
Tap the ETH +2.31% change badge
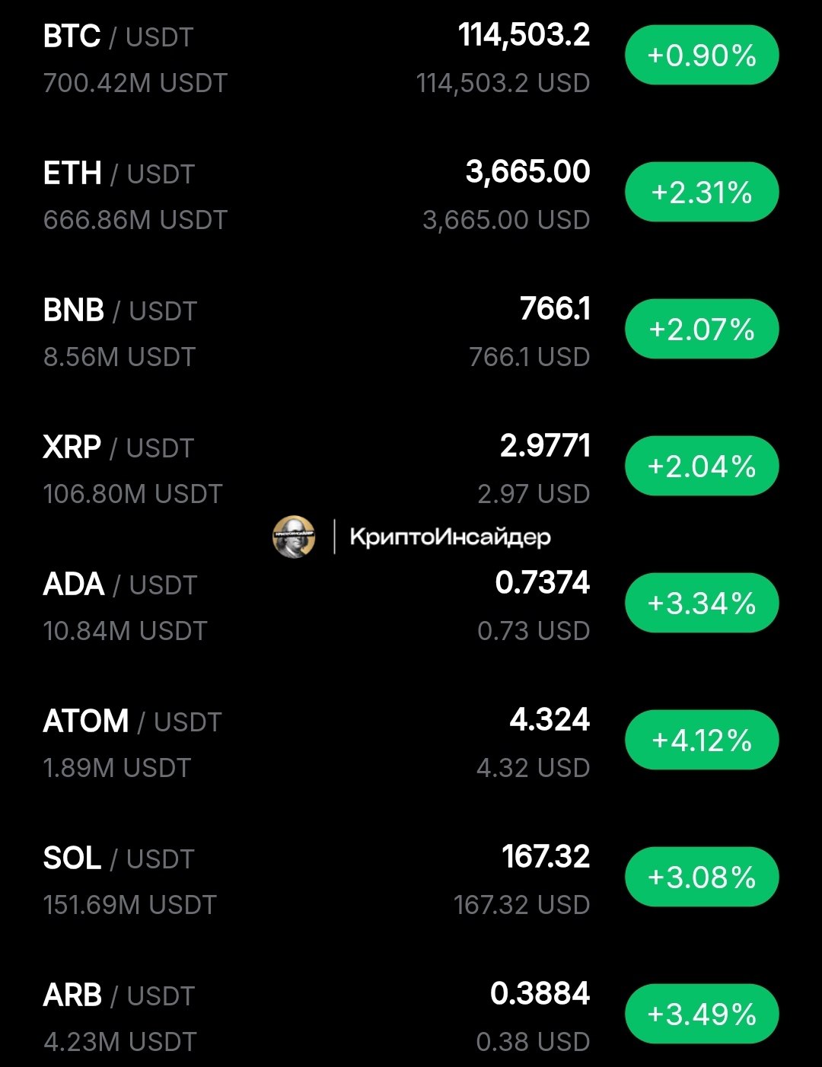(702, 192)
